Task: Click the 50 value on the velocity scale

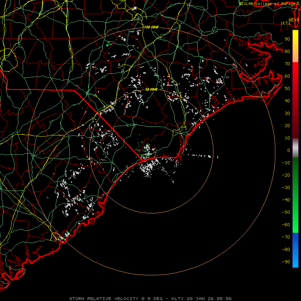Action: click(x=287, y=89)
